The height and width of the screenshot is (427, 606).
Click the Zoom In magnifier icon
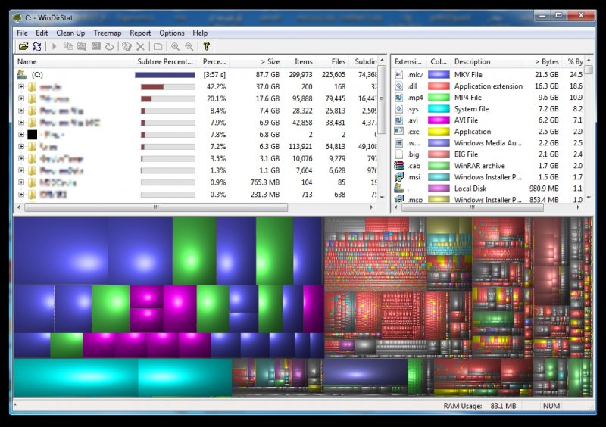pos(175,46)
